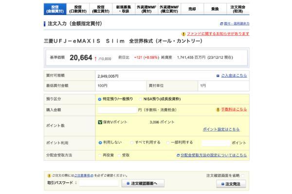Click the icon beside ご入金はこちら

coord(218,76)
